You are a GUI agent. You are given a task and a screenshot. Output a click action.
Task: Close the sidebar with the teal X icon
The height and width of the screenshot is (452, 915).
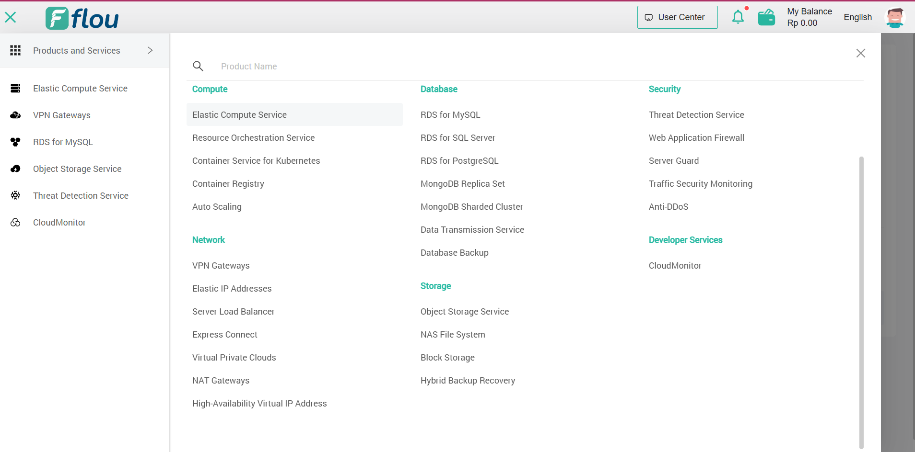[x=11, y=18]
